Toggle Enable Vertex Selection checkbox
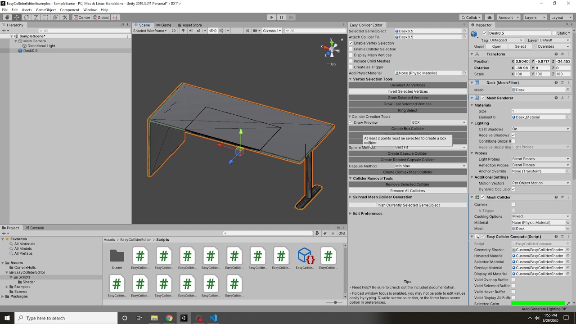576x324 pixels. tap(351, 43)
